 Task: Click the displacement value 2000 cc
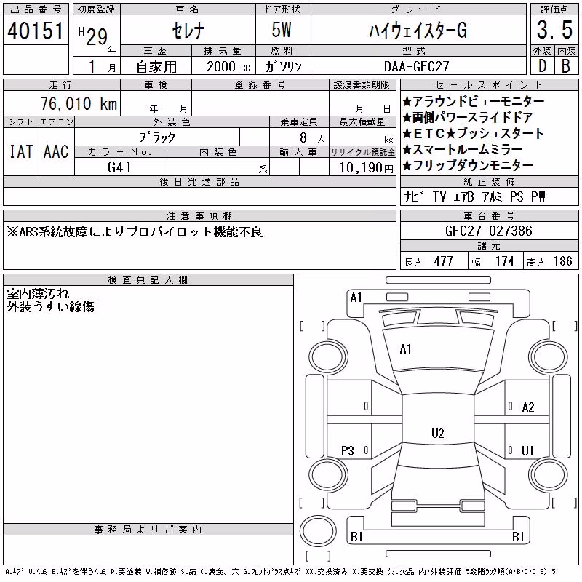228,67
